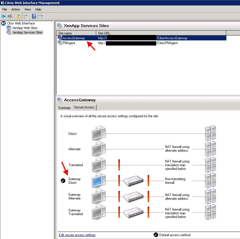Click the /Citrix/AccessGateway site URL text
This screenshot has height=239, width=240.
pyautogui.click(x=172, y=38)
